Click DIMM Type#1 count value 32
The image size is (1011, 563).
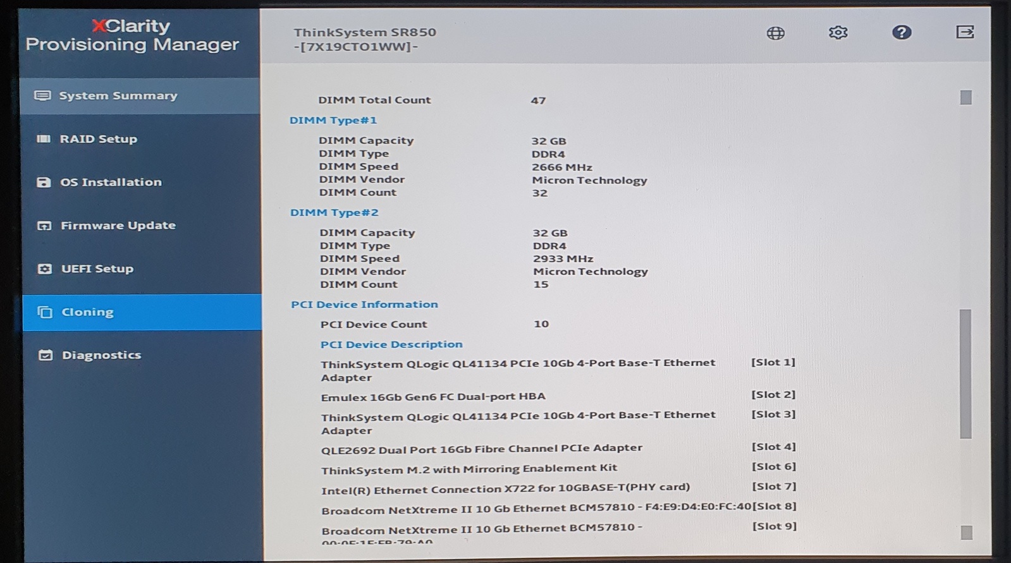539,193
